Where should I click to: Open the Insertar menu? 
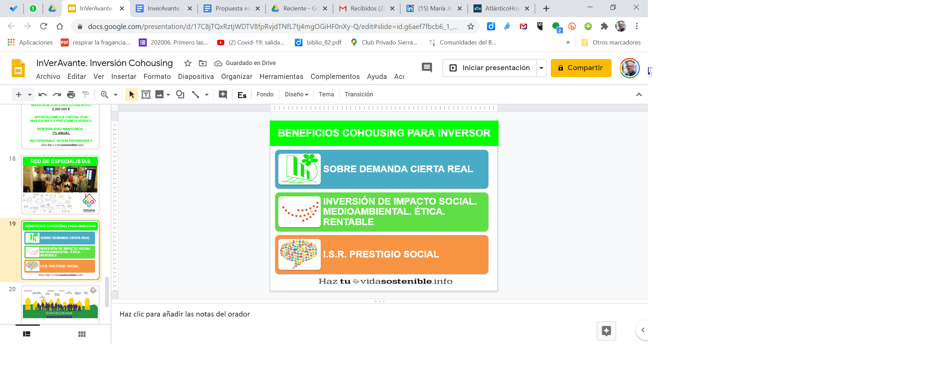tap(124, 77)
